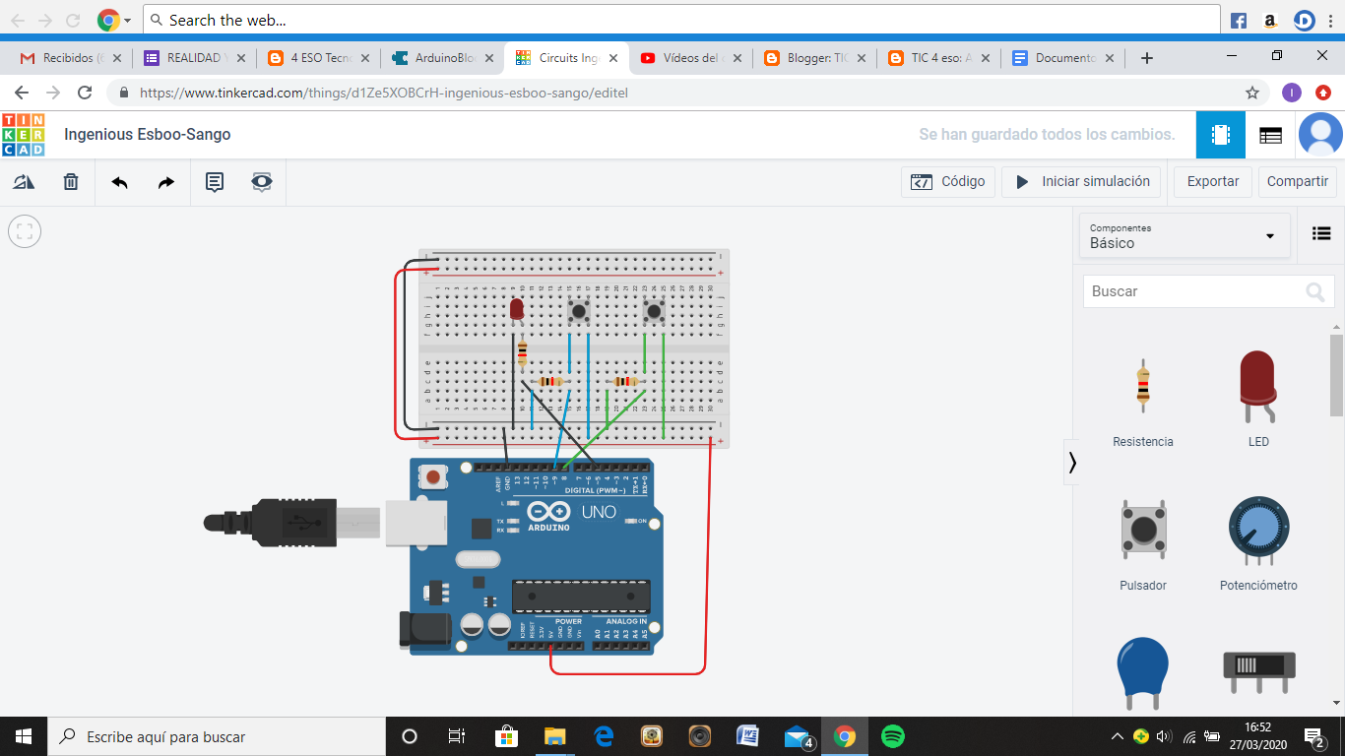Viewport: 1345px width, 756px height.
Task: Open Spotify taskbar icon
Action: (x=892, y=736)
